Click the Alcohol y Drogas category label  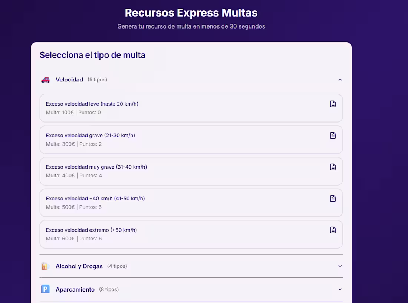pyautogui.click(x=79, y=266)
